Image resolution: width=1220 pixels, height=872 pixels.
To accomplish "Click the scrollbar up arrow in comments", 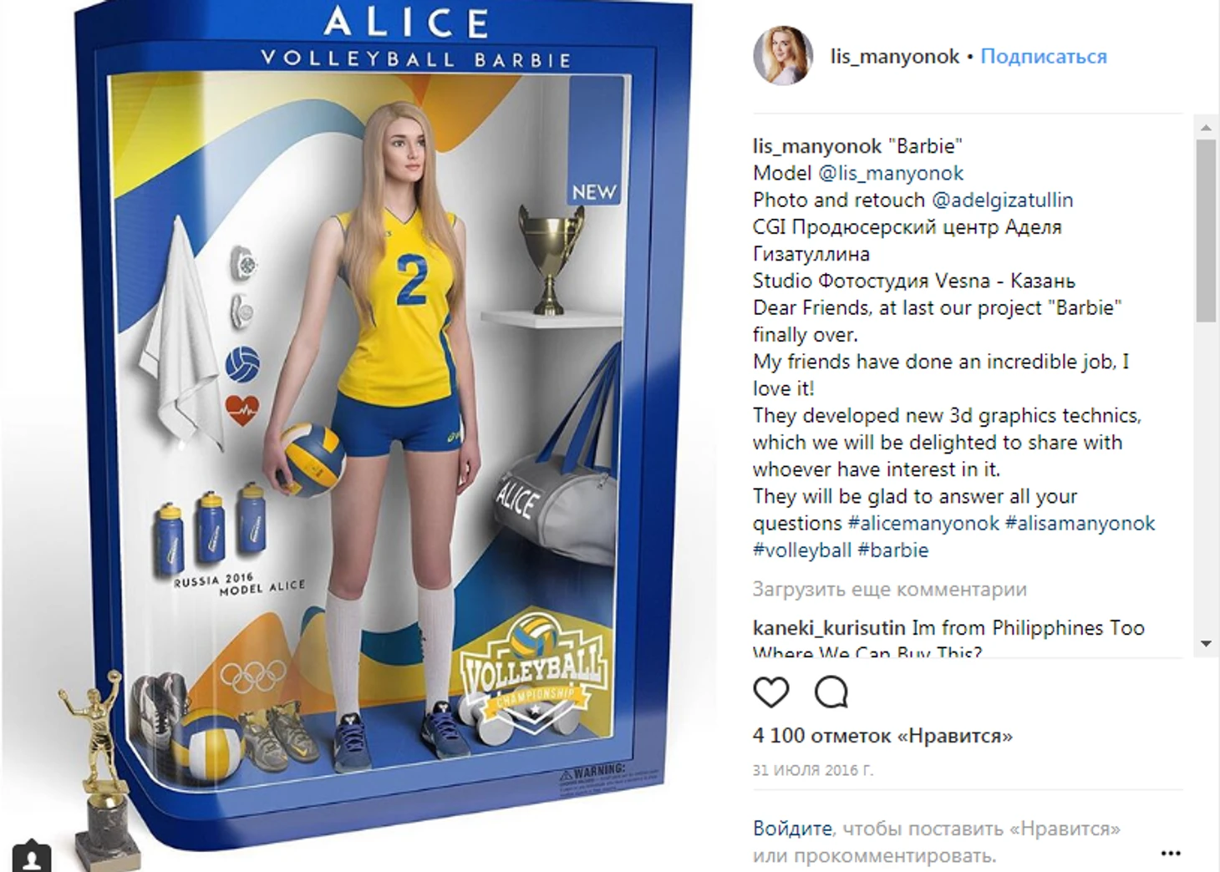I will click(1205, 128).
